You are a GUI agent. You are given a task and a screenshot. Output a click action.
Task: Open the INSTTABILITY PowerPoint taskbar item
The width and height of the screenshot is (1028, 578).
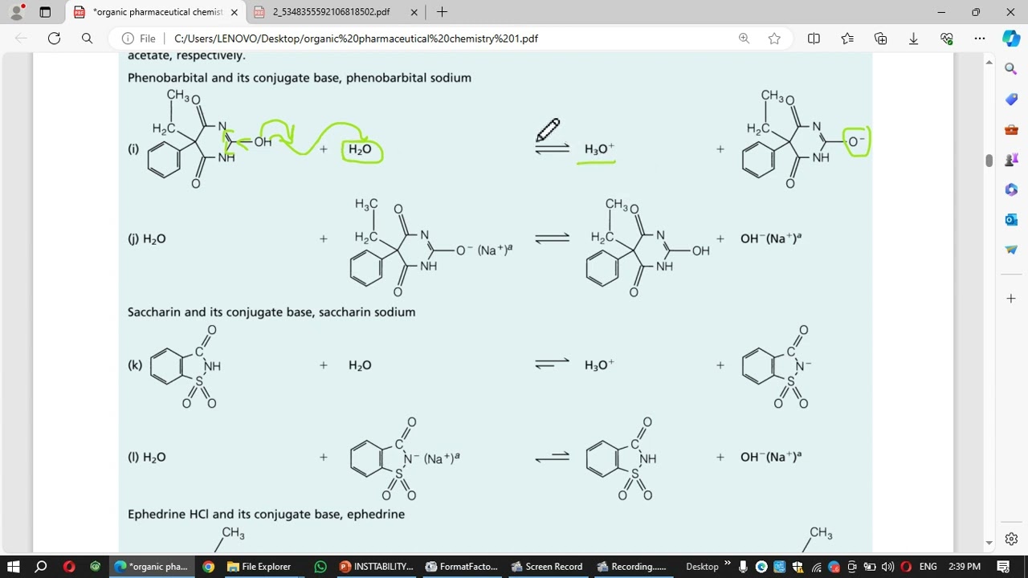click(x=377, y=566)
